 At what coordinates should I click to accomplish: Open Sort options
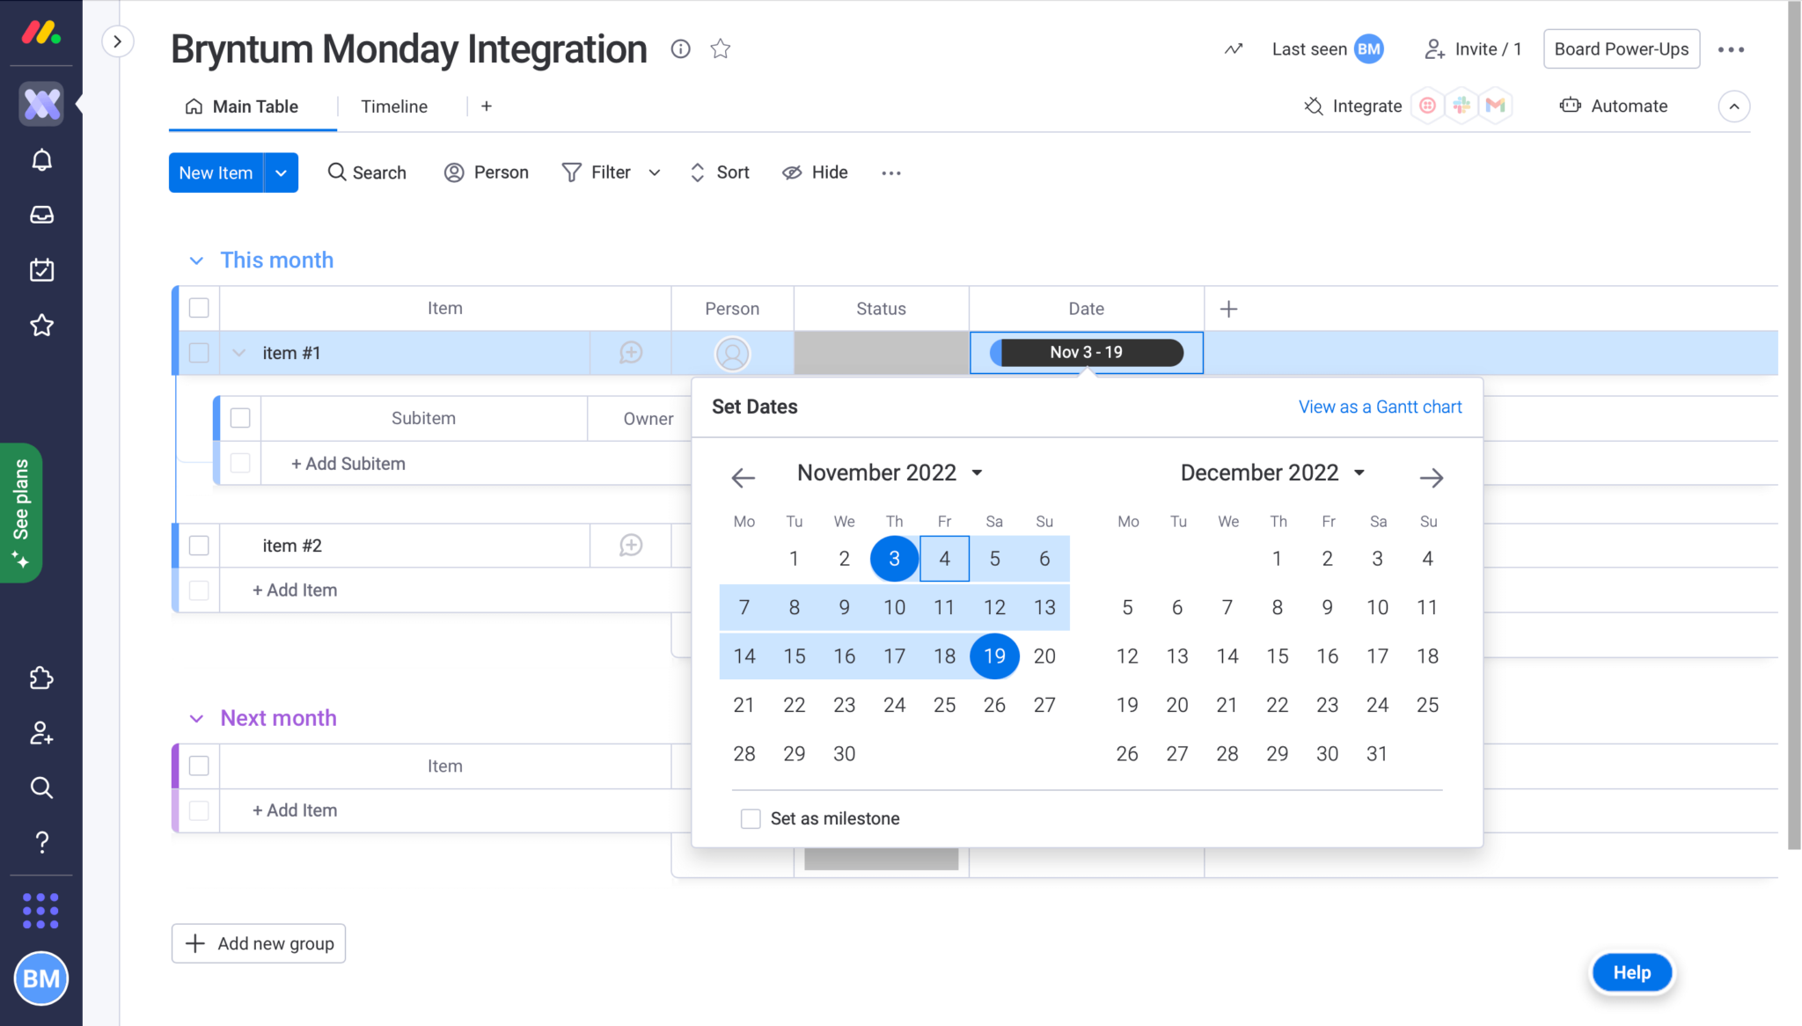pos(720,172)
